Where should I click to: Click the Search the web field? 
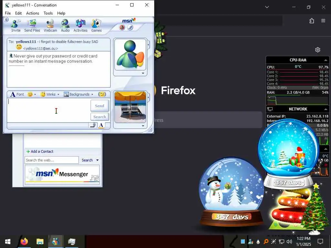[x=51, y=160]
